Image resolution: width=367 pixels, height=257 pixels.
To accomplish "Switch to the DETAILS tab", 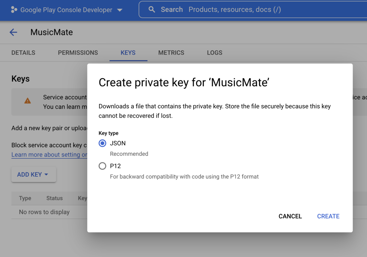I will pyautogui.click(x=23, y=53).
